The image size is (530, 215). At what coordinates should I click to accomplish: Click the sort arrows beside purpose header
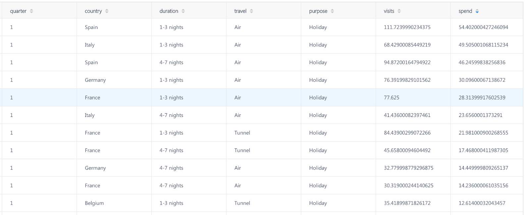click(332, 11)
